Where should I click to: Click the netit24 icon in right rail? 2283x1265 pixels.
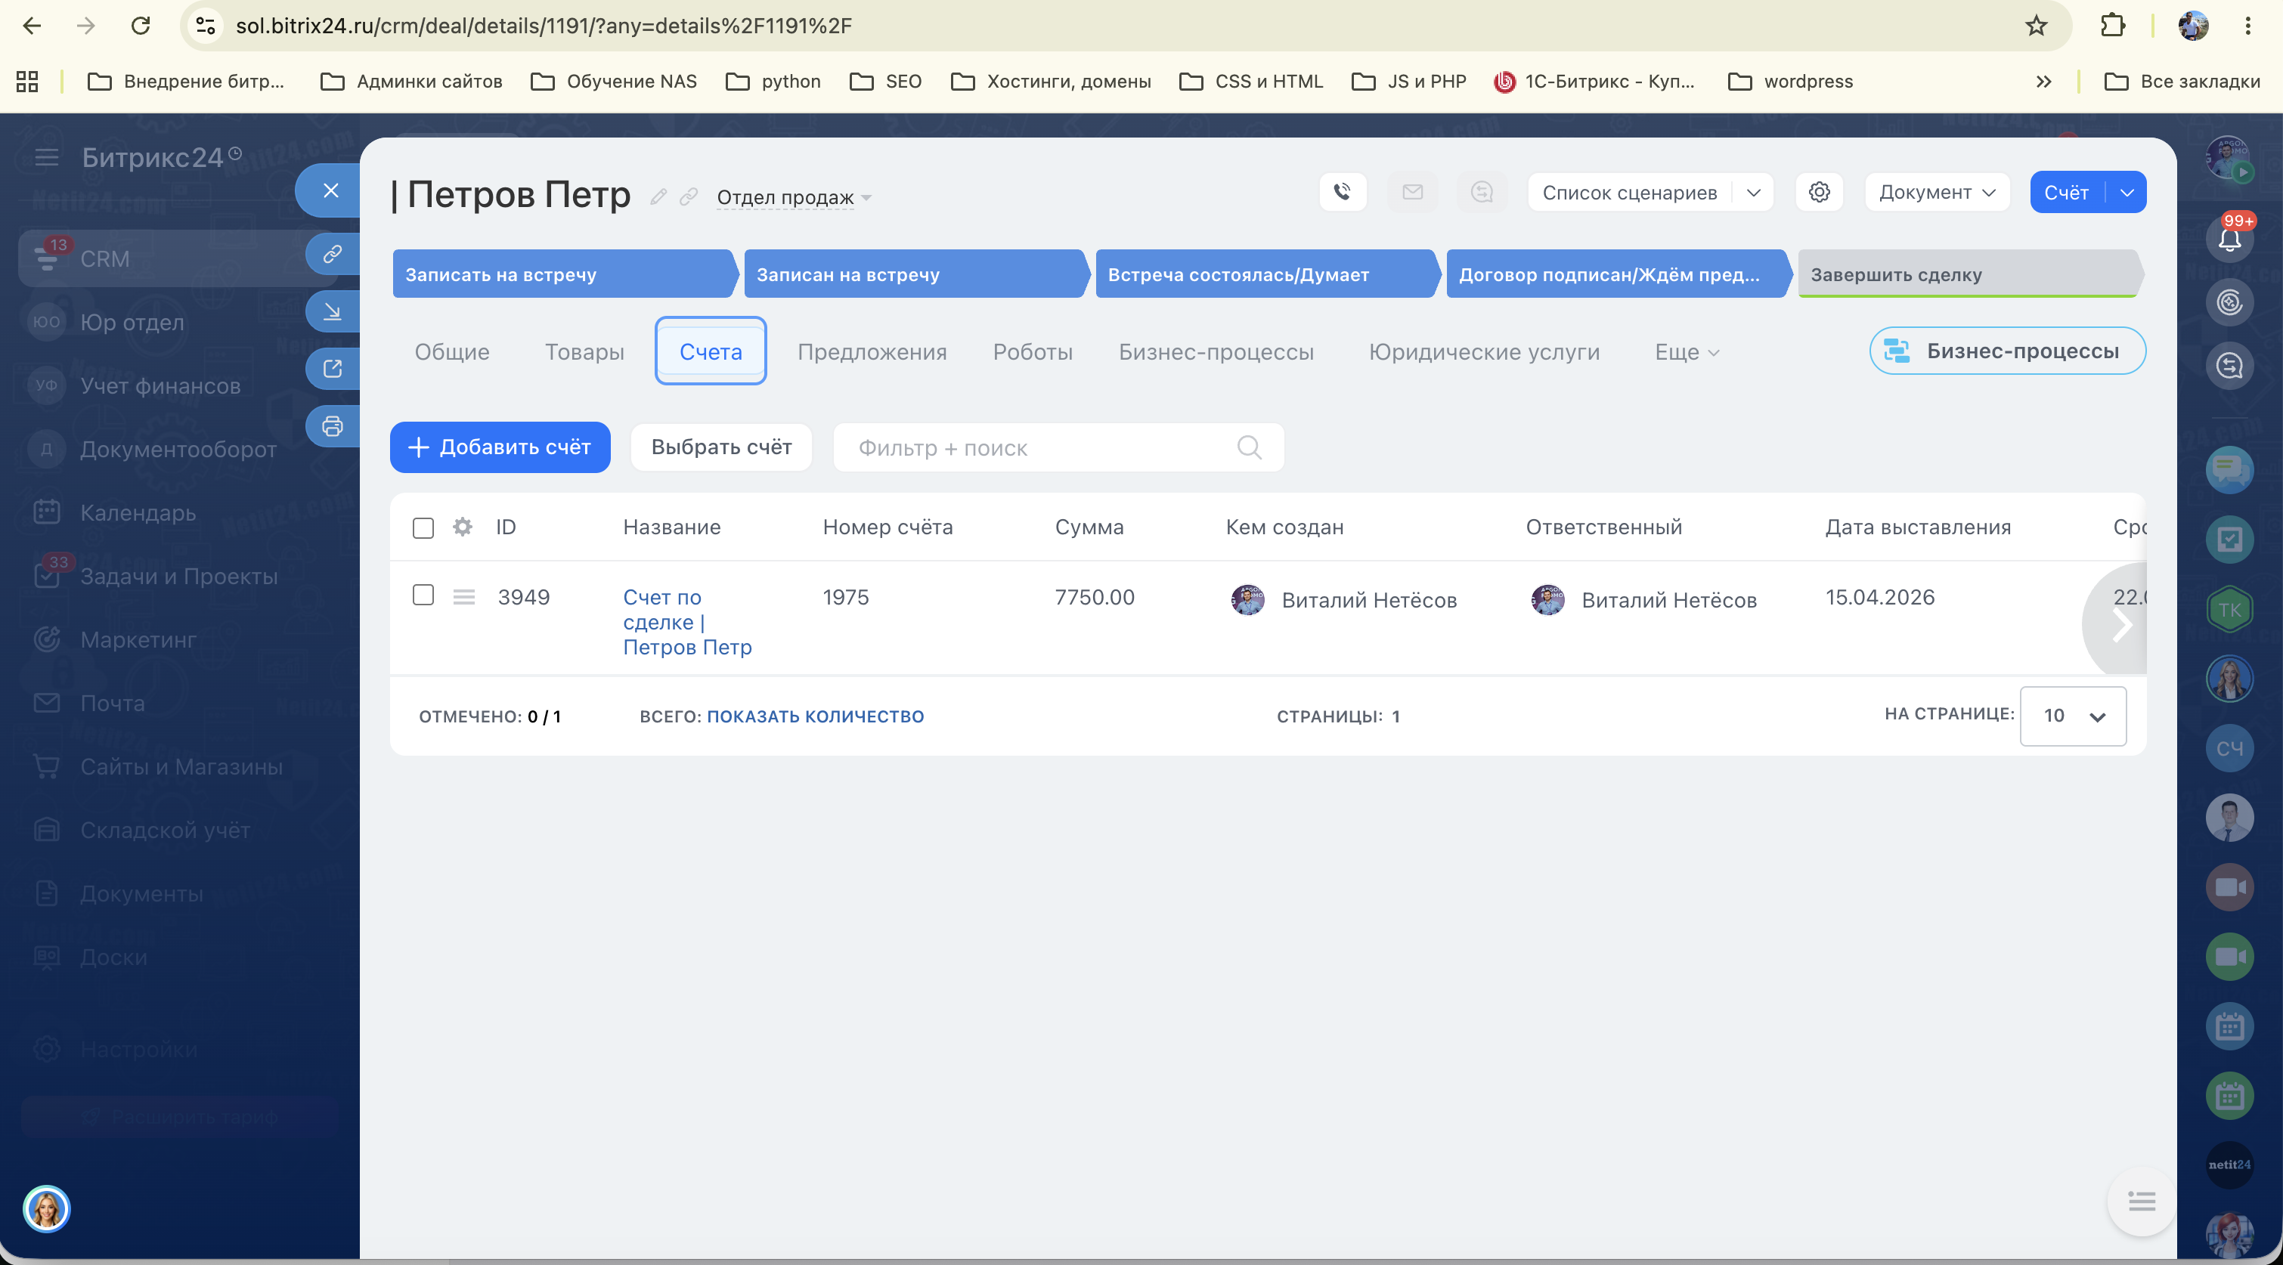(x=2229, y=1165)
